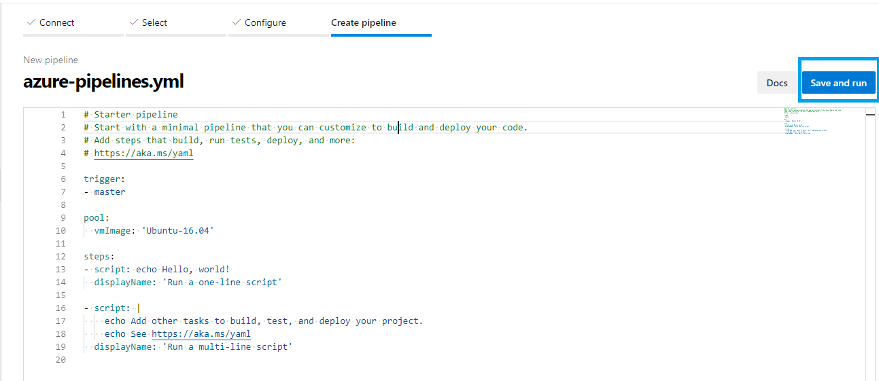The height and width of the screenshot is (381, 879).
Task: Click line number 6 in the gutter
Action: point(63,179)
